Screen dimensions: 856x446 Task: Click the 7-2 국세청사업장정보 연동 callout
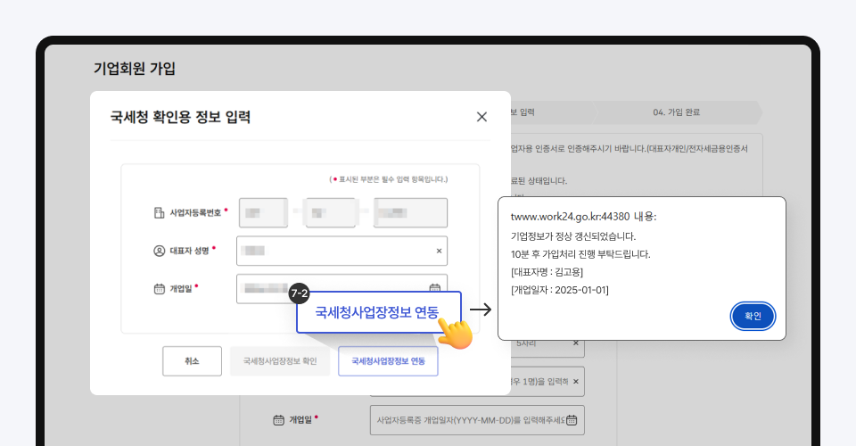[x=376, y=312]
